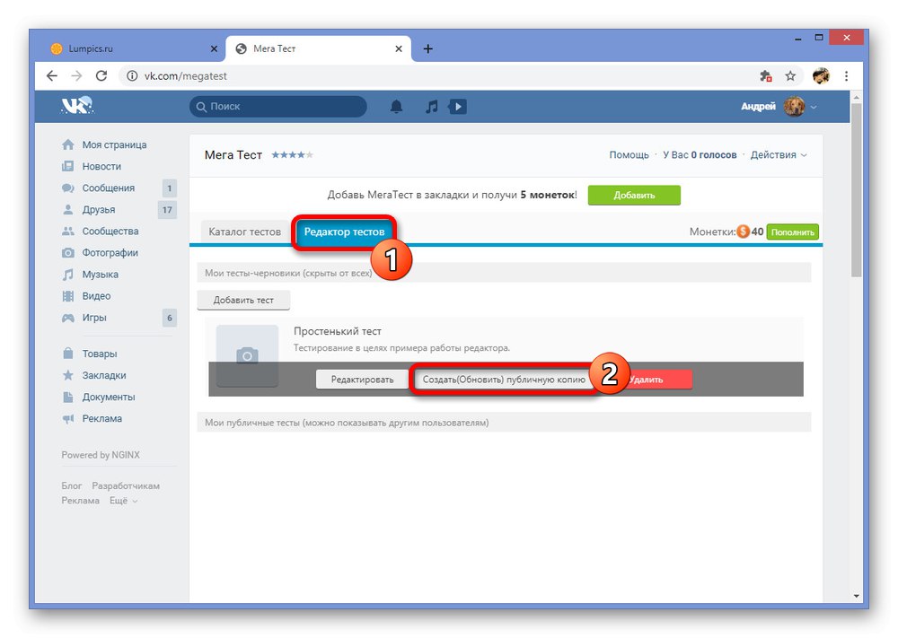898x638 pixels.
Task: Click the Игры gamepad icon
Action: pyautogui.click(x=68, y=318)
